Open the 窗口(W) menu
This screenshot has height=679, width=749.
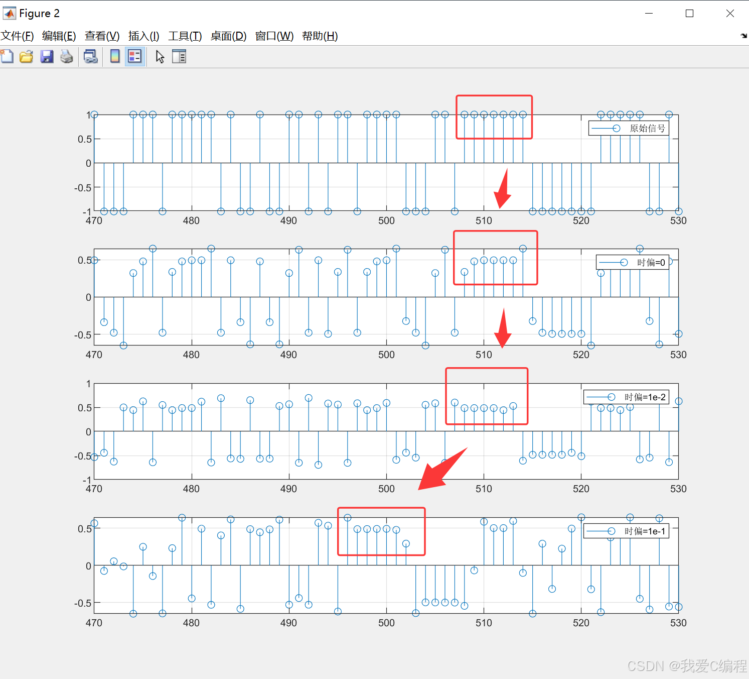pyautogui.click(x=274, y=36)
